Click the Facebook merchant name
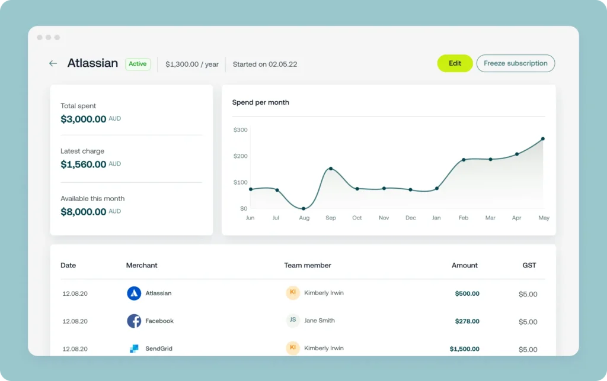Viewport: 607px width, 381px height. (159, 321)
